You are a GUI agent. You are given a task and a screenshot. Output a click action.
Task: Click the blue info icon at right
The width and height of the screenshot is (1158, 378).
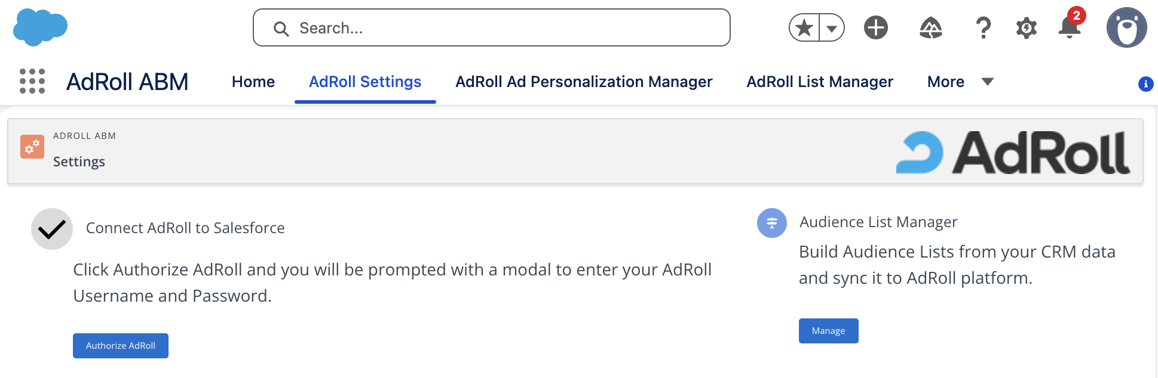tap(1145, 84)
